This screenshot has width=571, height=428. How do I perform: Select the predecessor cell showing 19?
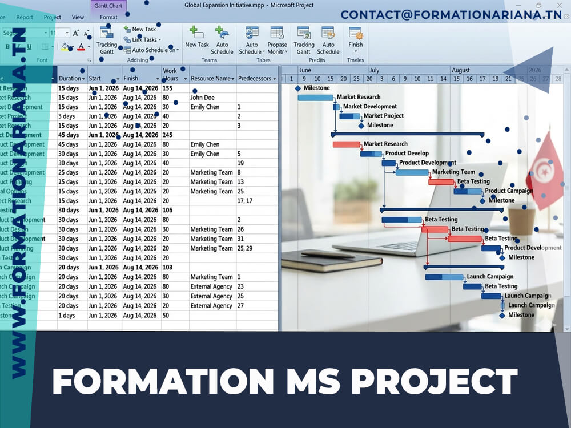[x=257, y=163]
